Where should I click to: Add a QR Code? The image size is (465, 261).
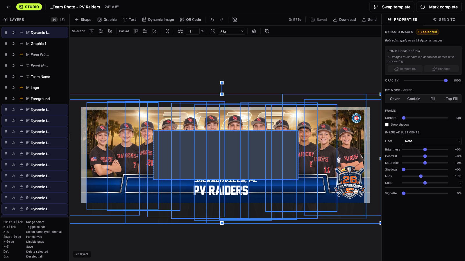click(x=190, y=19)
